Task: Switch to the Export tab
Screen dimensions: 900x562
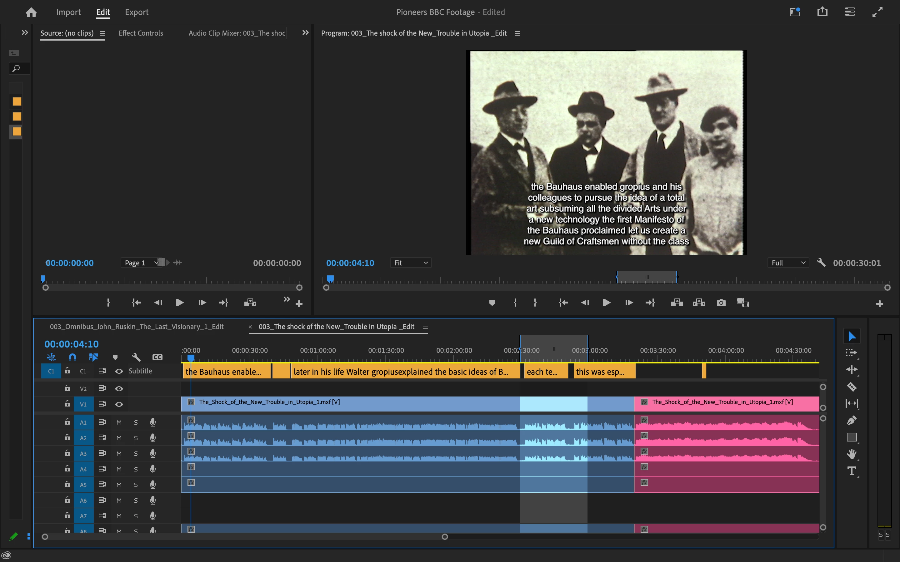Action: click(x=137, y=12)
